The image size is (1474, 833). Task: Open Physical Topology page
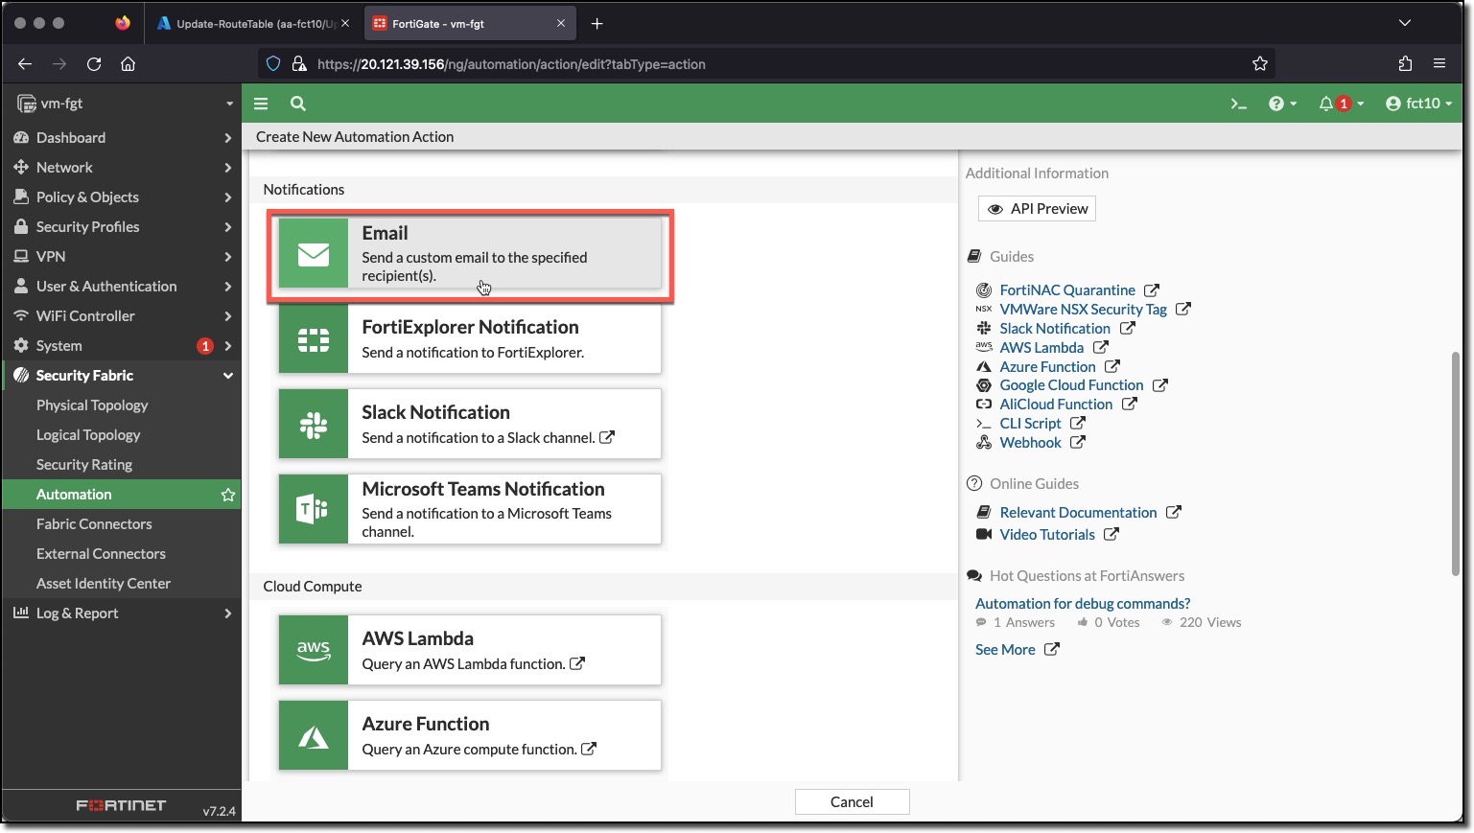pyautogui.click(x=92, y=405)
